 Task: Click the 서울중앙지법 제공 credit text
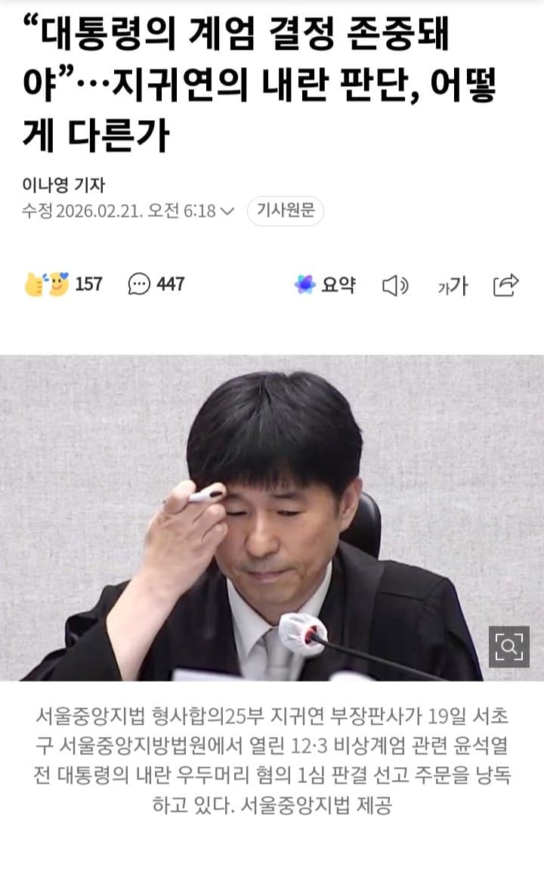(x=316, y=804)
